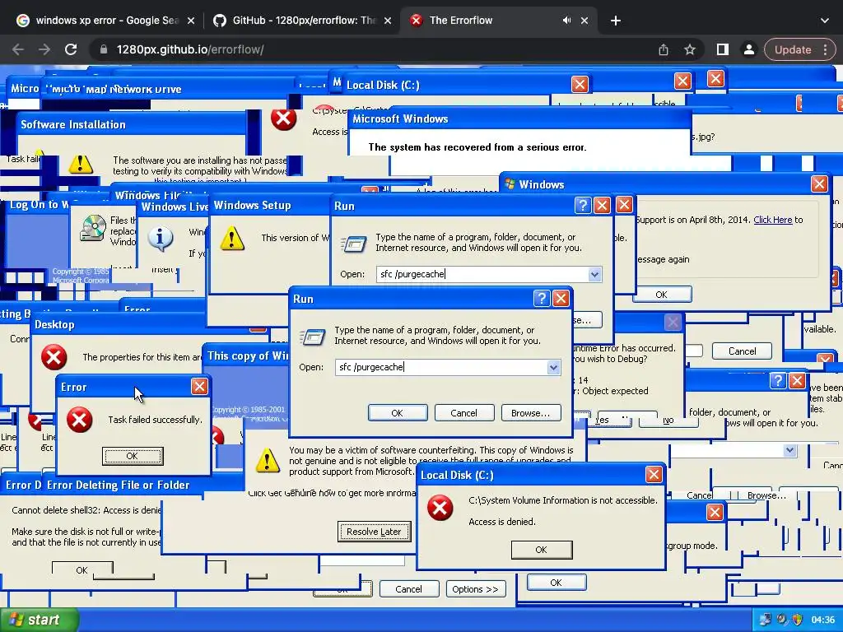
Task: Click the Chrome address bar URL
Action: 190,49
